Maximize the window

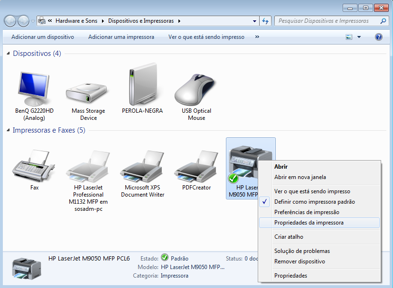365,8
